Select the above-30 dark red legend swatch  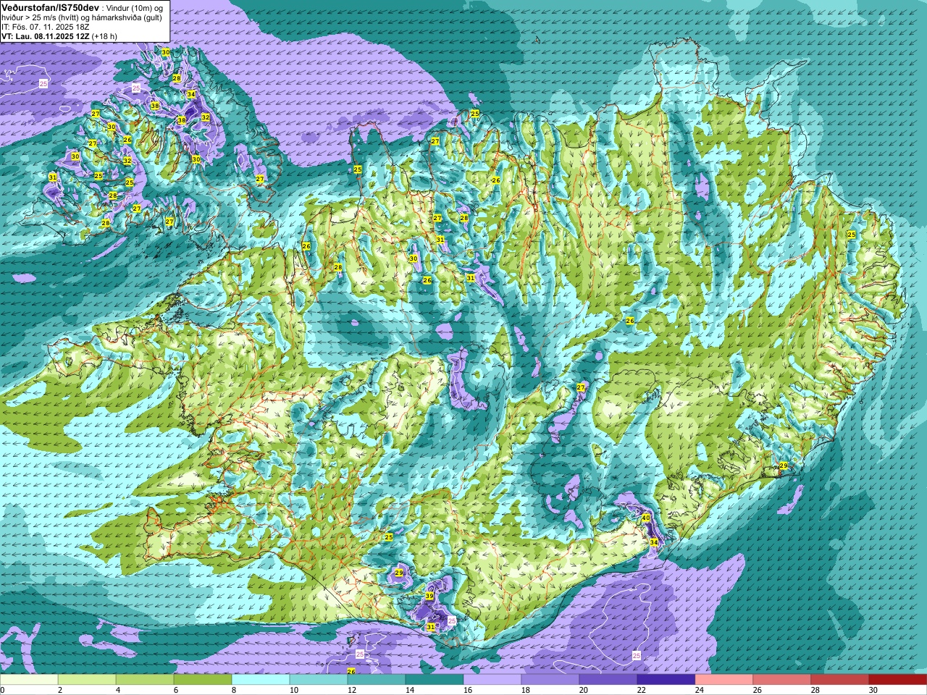pyautogui.click(x=898, y=680)
